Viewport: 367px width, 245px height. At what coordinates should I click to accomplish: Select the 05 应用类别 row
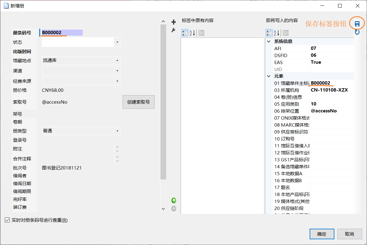coord(314,104)
